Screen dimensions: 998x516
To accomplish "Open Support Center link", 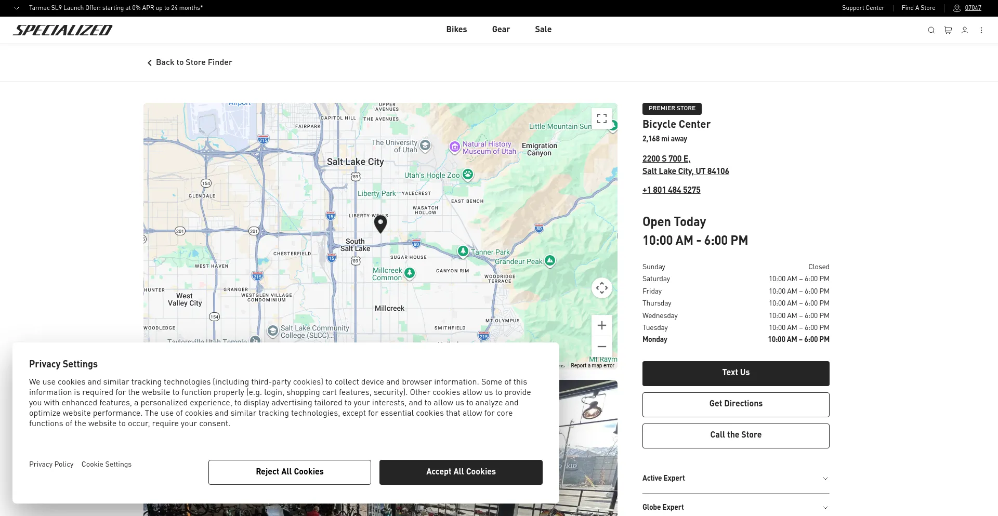I will tap(863, 8).
